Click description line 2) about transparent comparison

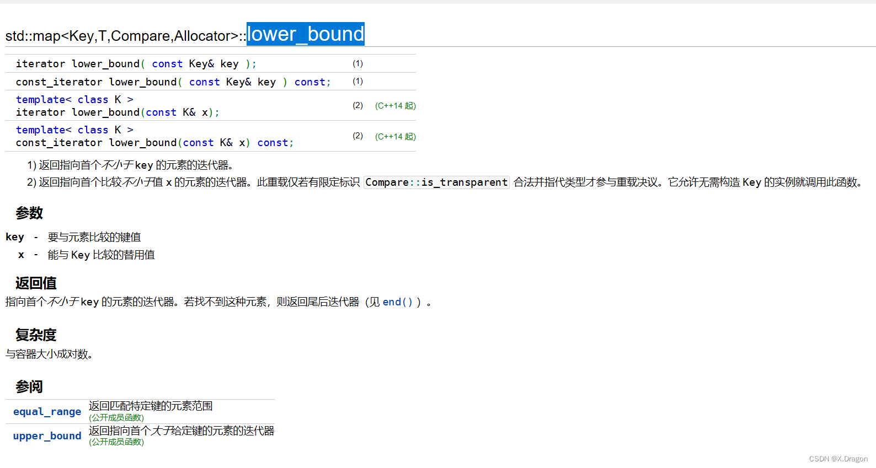(x=445, y=182)
